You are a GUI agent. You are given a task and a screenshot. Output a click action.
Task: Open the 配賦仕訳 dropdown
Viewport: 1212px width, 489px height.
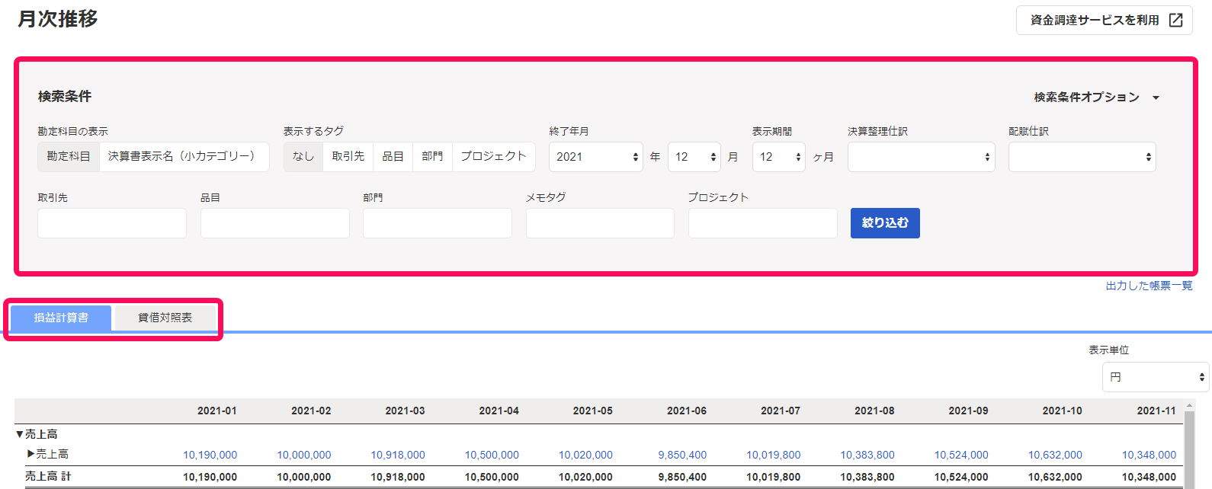(x=1082, y=157)
